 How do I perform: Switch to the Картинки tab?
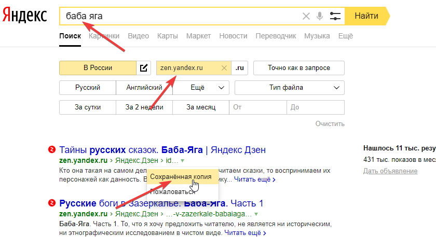[104, 36]
